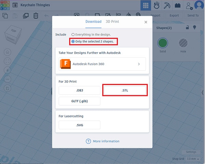Screen dimensions: 205x164
Task: Switch to the Download tab
Action: (x=93, y=22)
